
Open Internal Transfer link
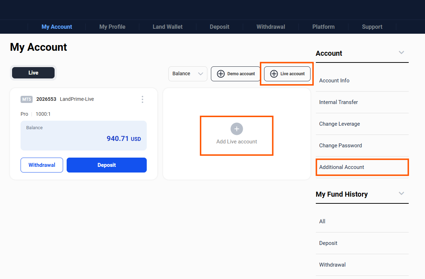coord(339,102)
